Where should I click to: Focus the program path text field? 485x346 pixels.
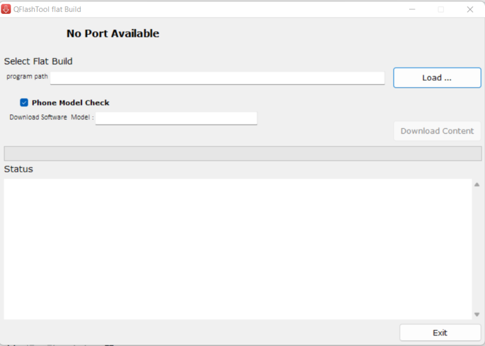(217, 78)
